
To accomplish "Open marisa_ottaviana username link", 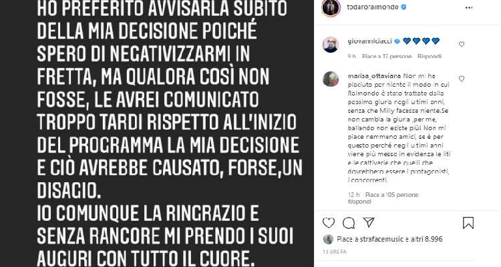I will [374, 76].
